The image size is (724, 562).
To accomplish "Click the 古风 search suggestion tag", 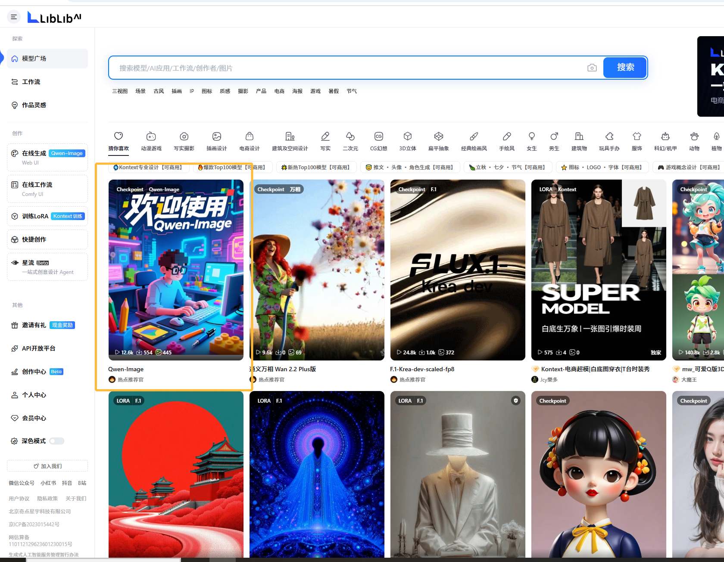I will coord(159,91).
